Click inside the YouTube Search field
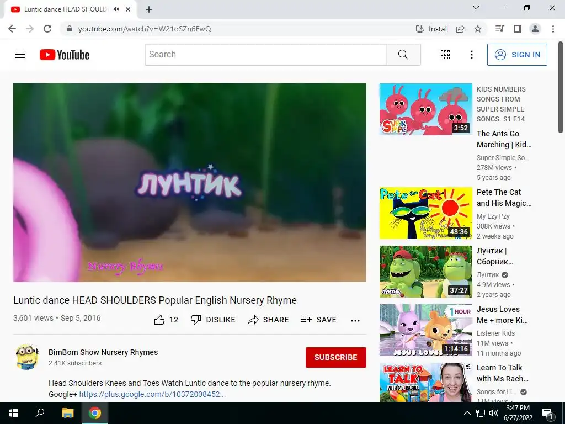Image resolution: width=565 pixels, height=424 pixels. pos(265,55)
